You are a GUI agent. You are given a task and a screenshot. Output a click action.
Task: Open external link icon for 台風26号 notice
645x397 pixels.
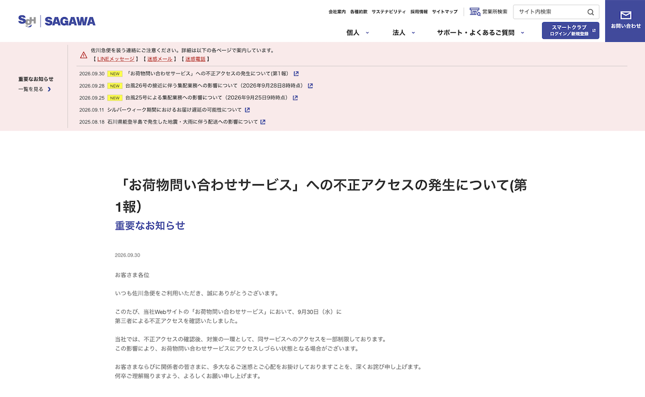310,85
